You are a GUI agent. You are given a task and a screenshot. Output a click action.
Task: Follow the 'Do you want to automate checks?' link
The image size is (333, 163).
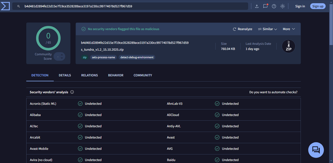(275, 92)
